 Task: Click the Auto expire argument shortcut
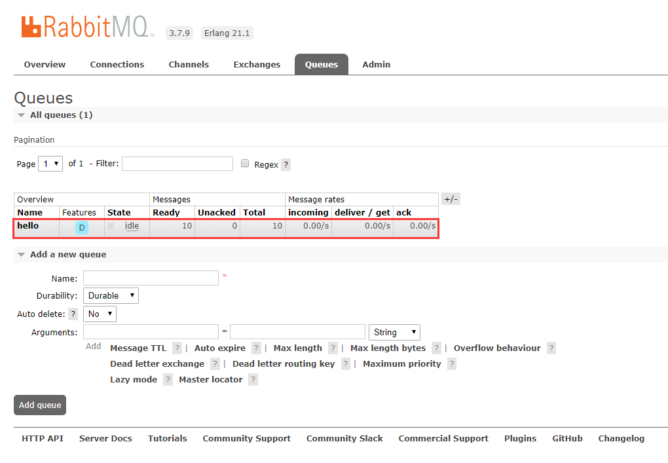(x=220, y=348)
